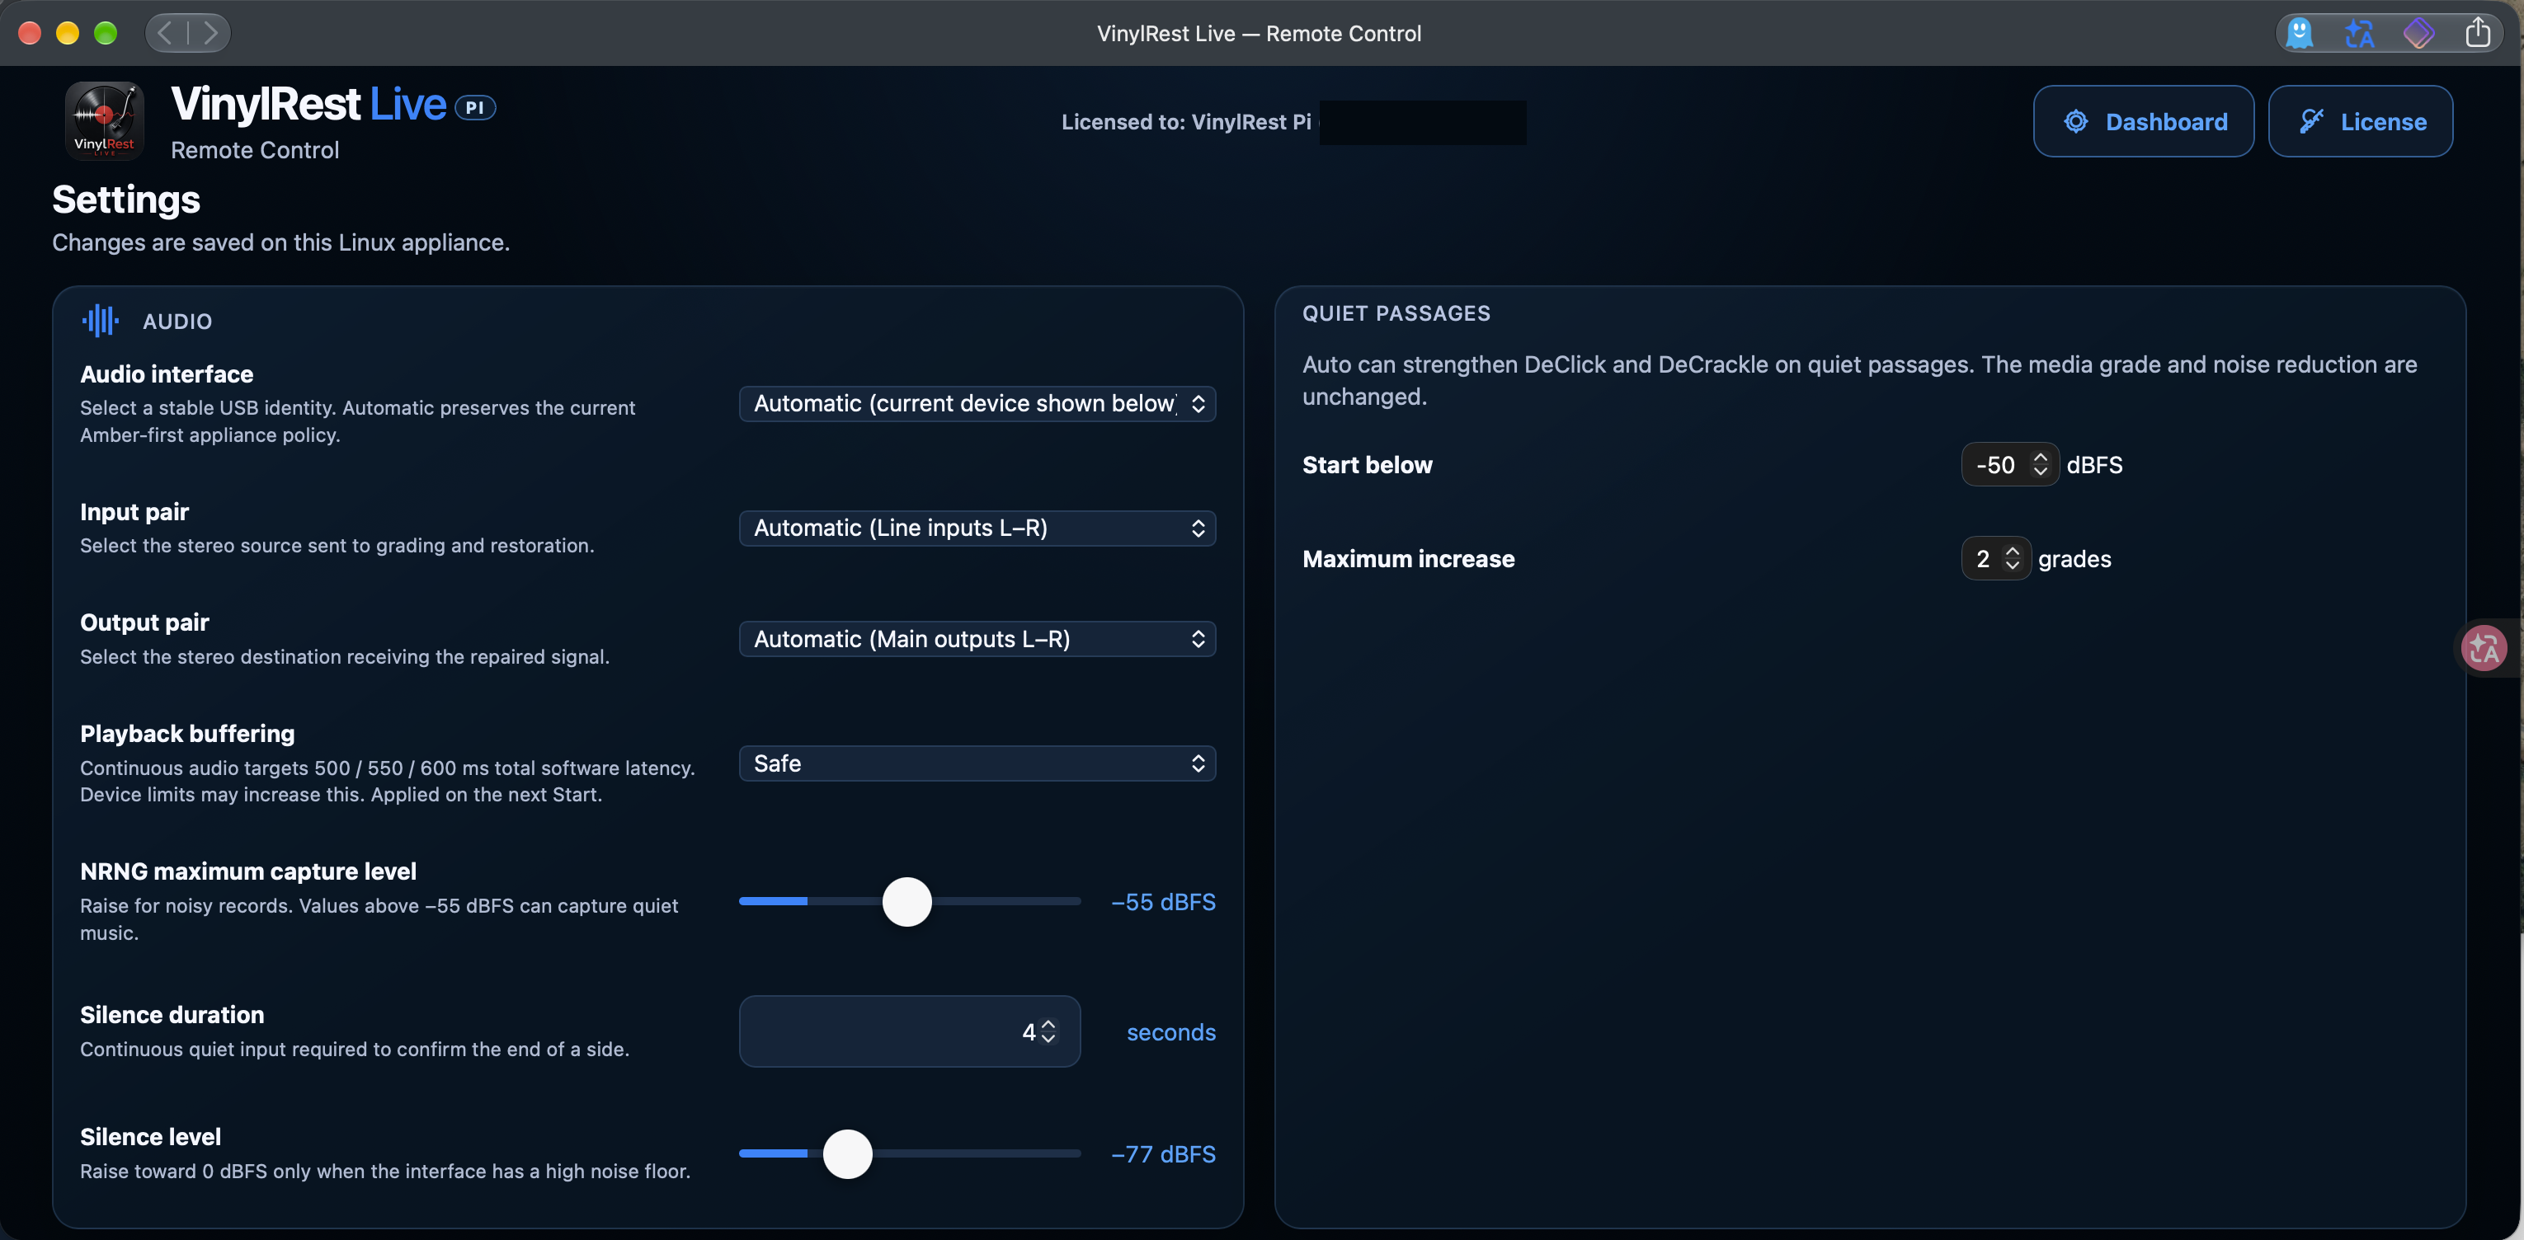
Task: Click the Maximum increase grades field
Action: coord(1996,558)
